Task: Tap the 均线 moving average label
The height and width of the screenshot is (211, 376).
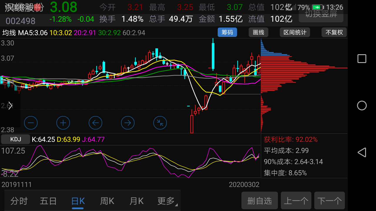Action: tap(9, 33)
